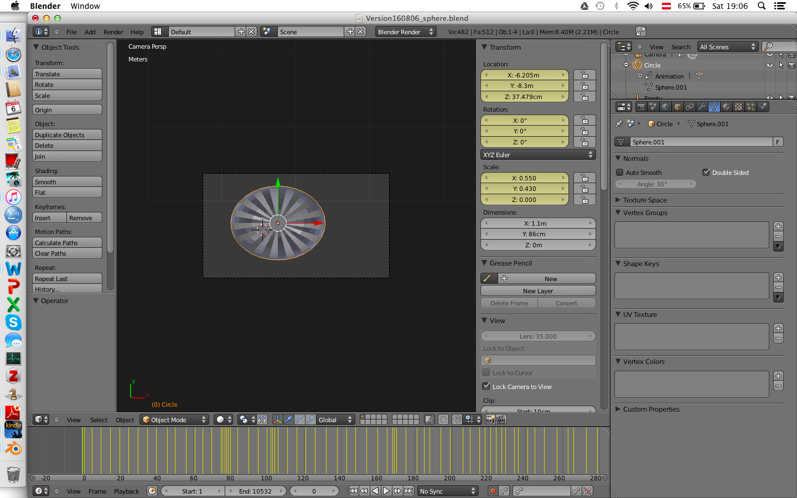This screenshot has width=797, height=498.
Task: Open the Scene properties tab icon
Action: 653,107
